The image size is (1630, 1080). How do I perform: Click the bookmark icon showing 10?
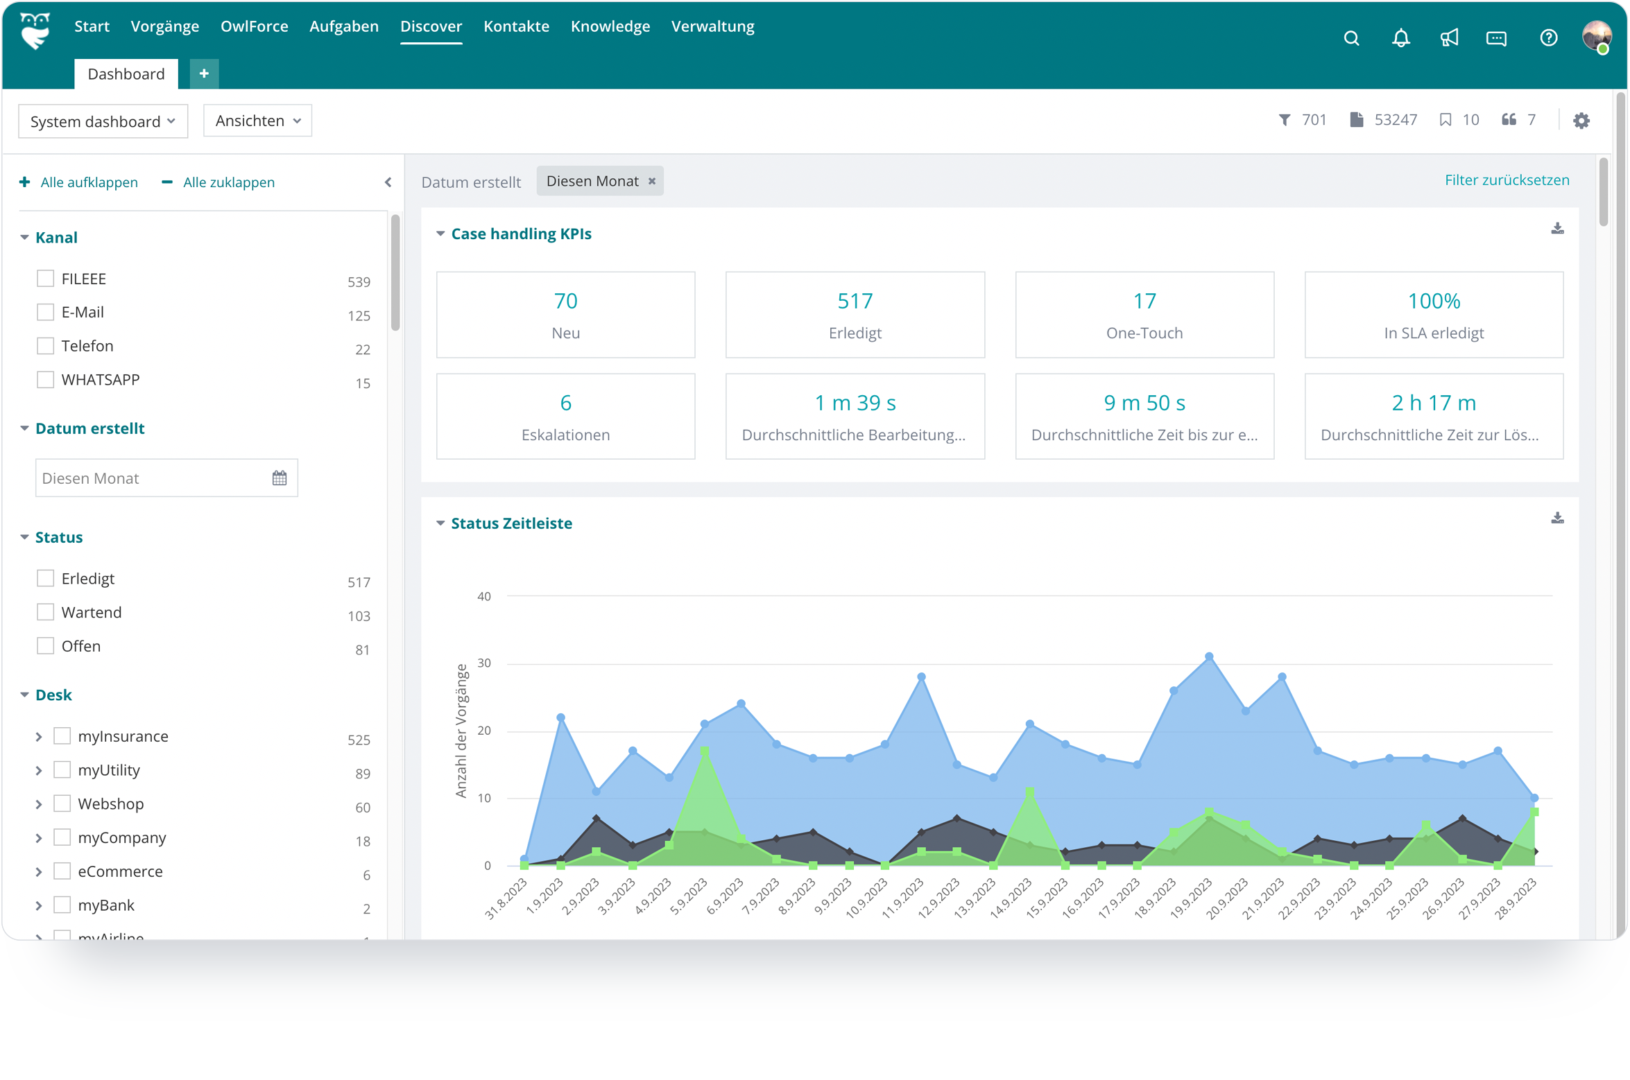pos(1446,119)
